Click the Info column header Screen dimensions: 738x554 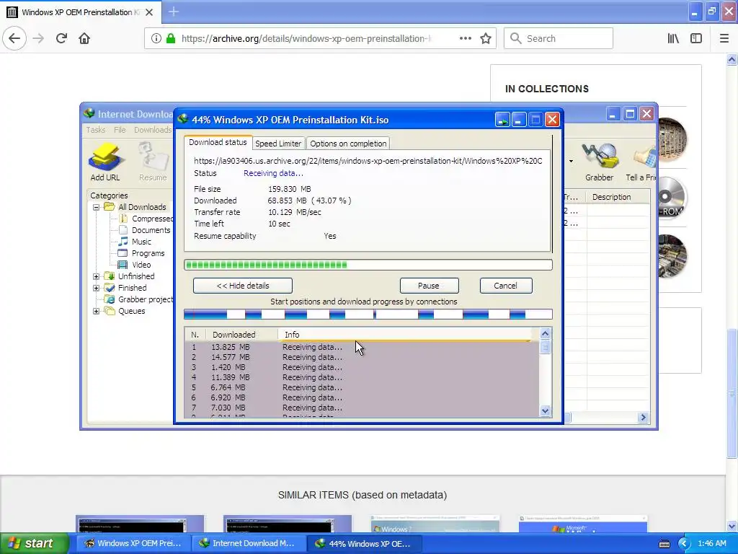(x=405, y=335)
